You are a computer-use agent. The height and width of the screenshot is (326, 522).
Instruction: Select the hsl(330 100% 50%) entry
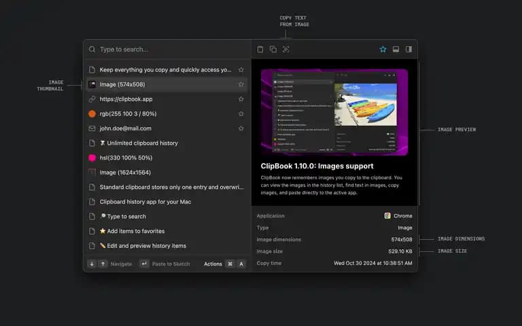tap(167, 158)
